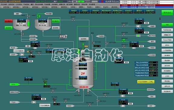Image resolution: width=174 pixels, height=110 pixels.
Task: Select the motor1 pump icon
Action: pos(63,36)
